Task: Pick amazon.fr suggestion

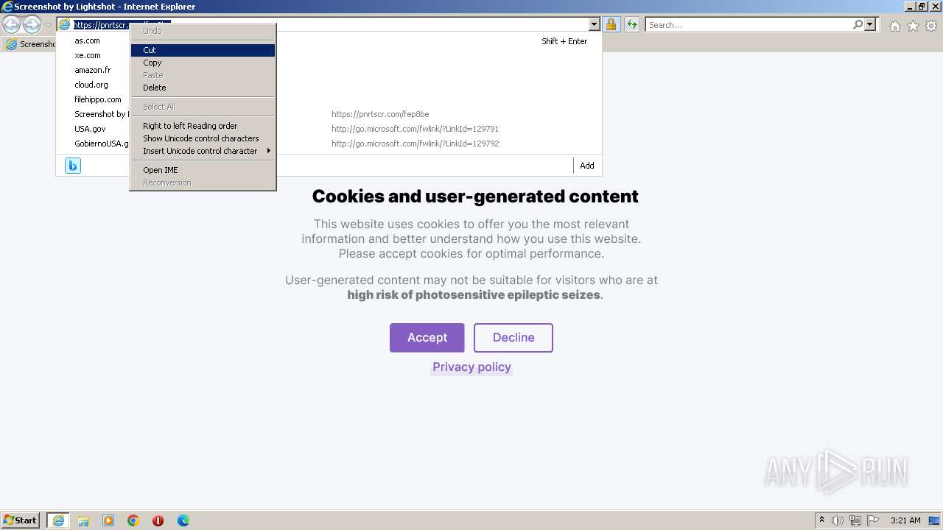Action: pyautogui.click(x=92, y=70)
